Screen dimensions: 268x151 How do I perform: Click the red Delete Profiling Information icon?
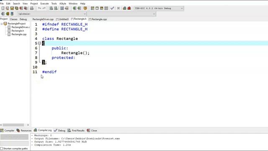[x=129, y=8]
